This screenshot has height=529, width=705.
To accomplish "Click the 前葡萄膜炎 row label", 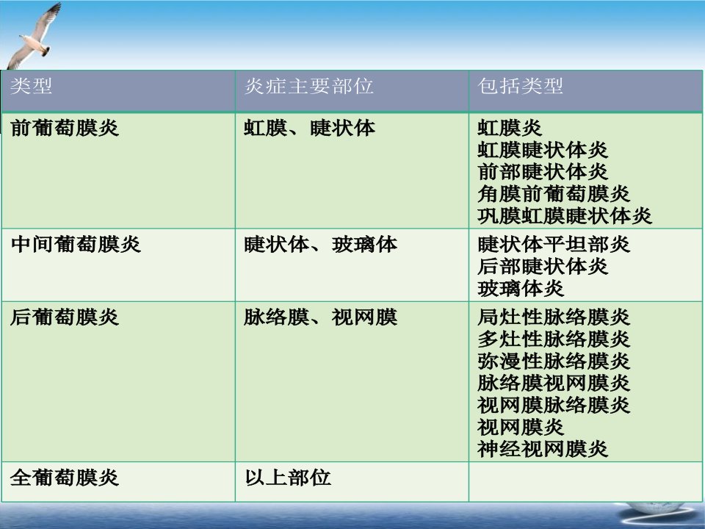I will point(65,128).
